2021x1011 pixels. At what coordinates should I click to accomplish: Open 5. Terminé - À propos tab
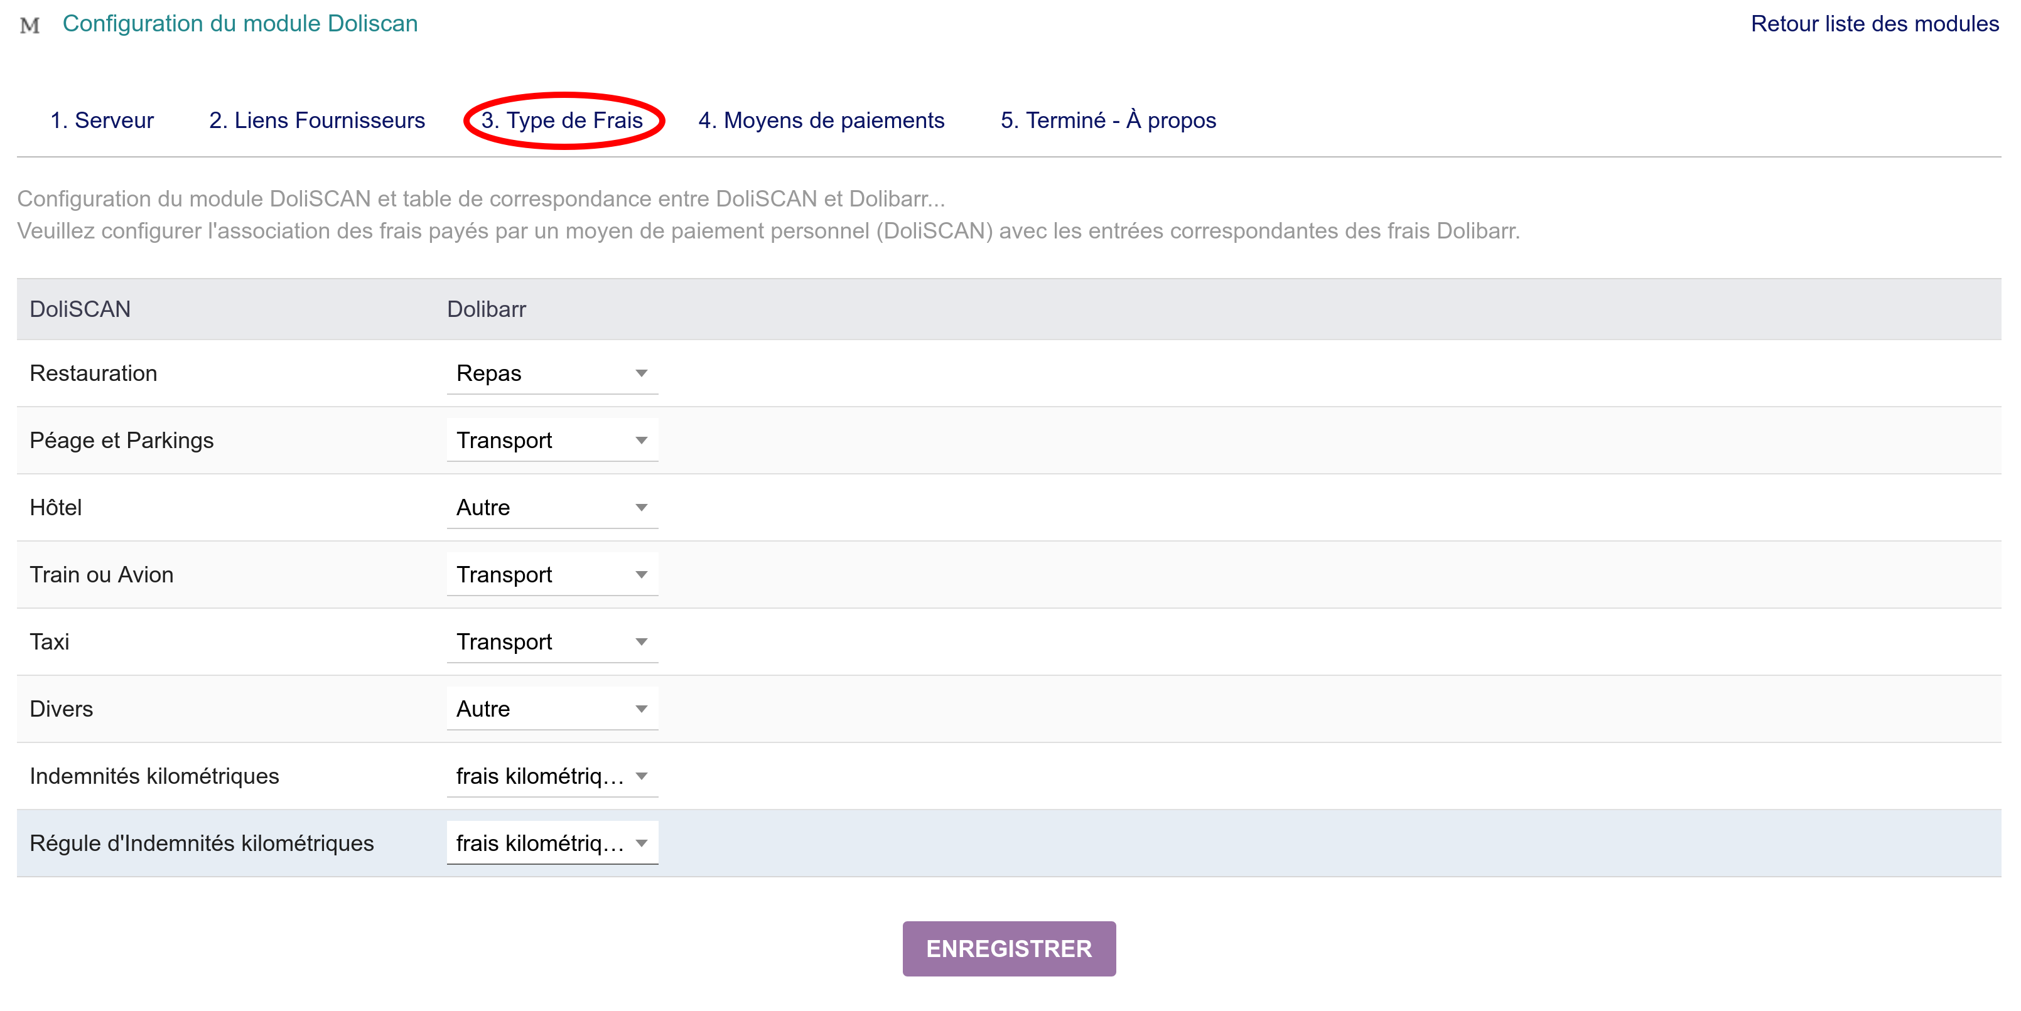coord(1108,120)
